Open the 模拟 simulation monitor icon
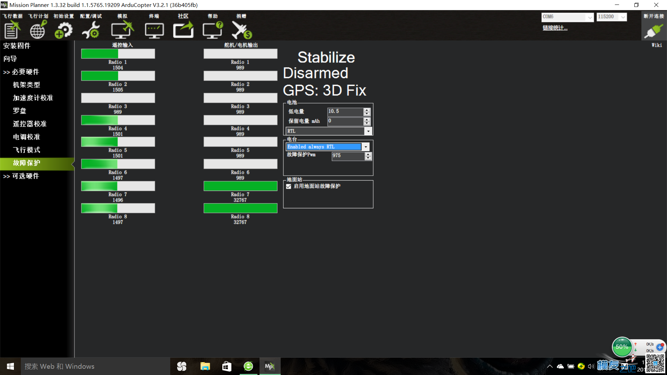 122,29
